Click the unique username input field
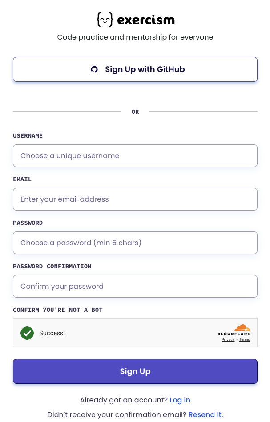The height and width of the screenshot is (422, 270). tap(135, 155)
